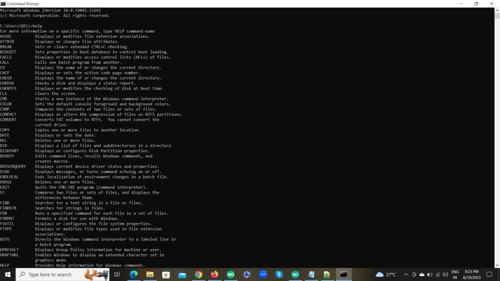Click the CHKDSK command name
Viewport: 500px width, 281px height.
click(7, 83)
